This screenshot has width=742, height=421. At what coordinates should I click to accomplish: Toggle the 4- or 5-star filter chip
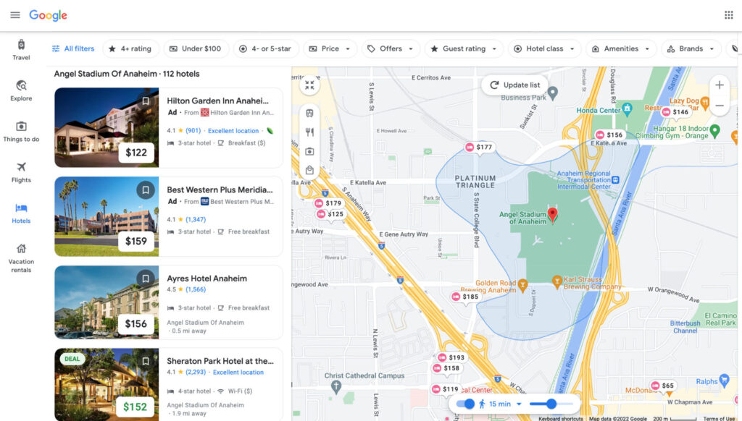coord(265,48)
